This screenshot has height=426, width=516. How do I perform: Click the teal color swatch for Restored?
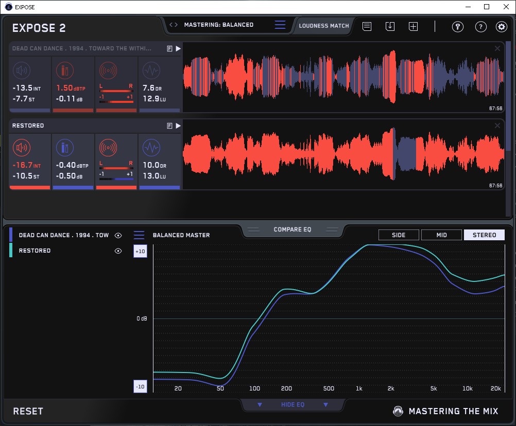point(11,250)
